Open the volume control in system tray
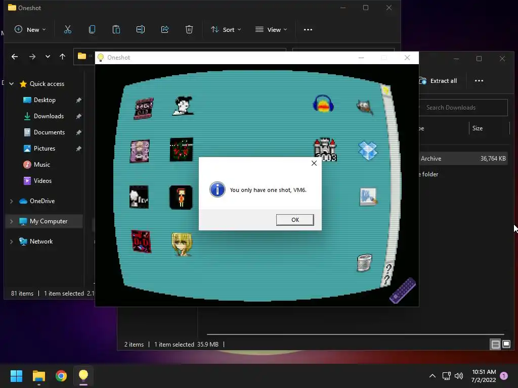Screen dimensions: 518x388 [459, 376]
